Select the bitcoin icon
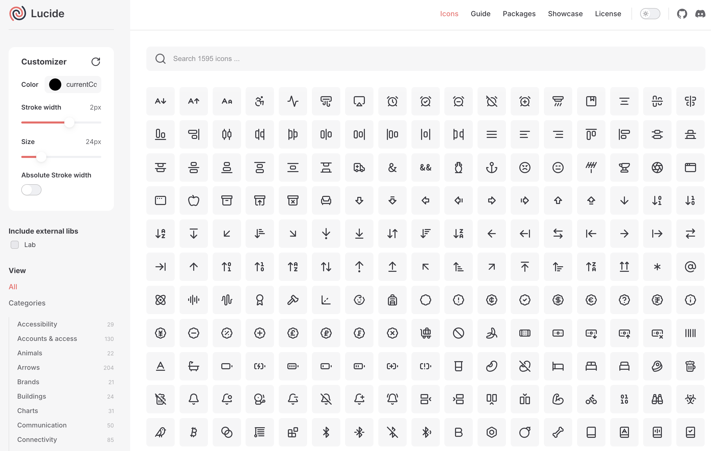Image resolution: width=711 pixels, height=451 pixels. tap(193, 433)
